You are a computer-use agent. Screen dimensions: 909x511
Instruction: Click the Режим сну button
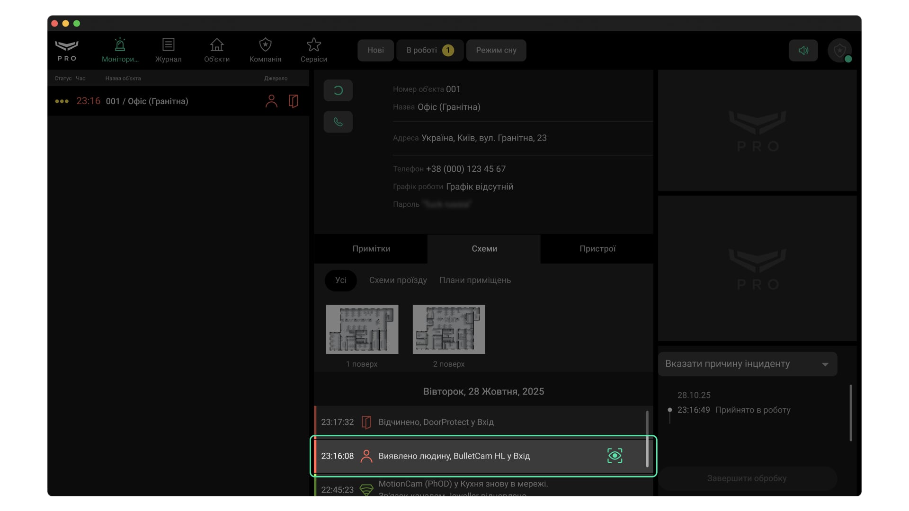496,50
